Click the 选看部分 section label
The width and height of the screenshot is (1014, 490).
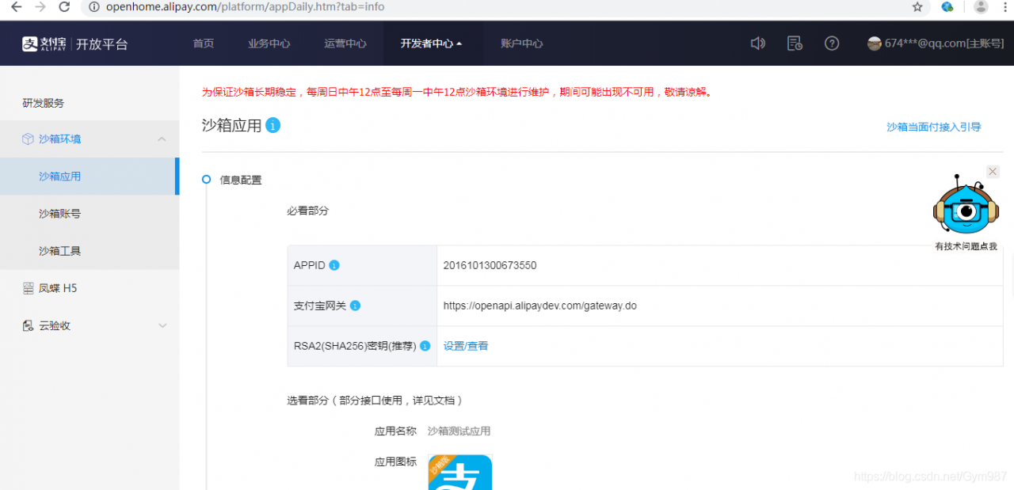pos(375,401)
